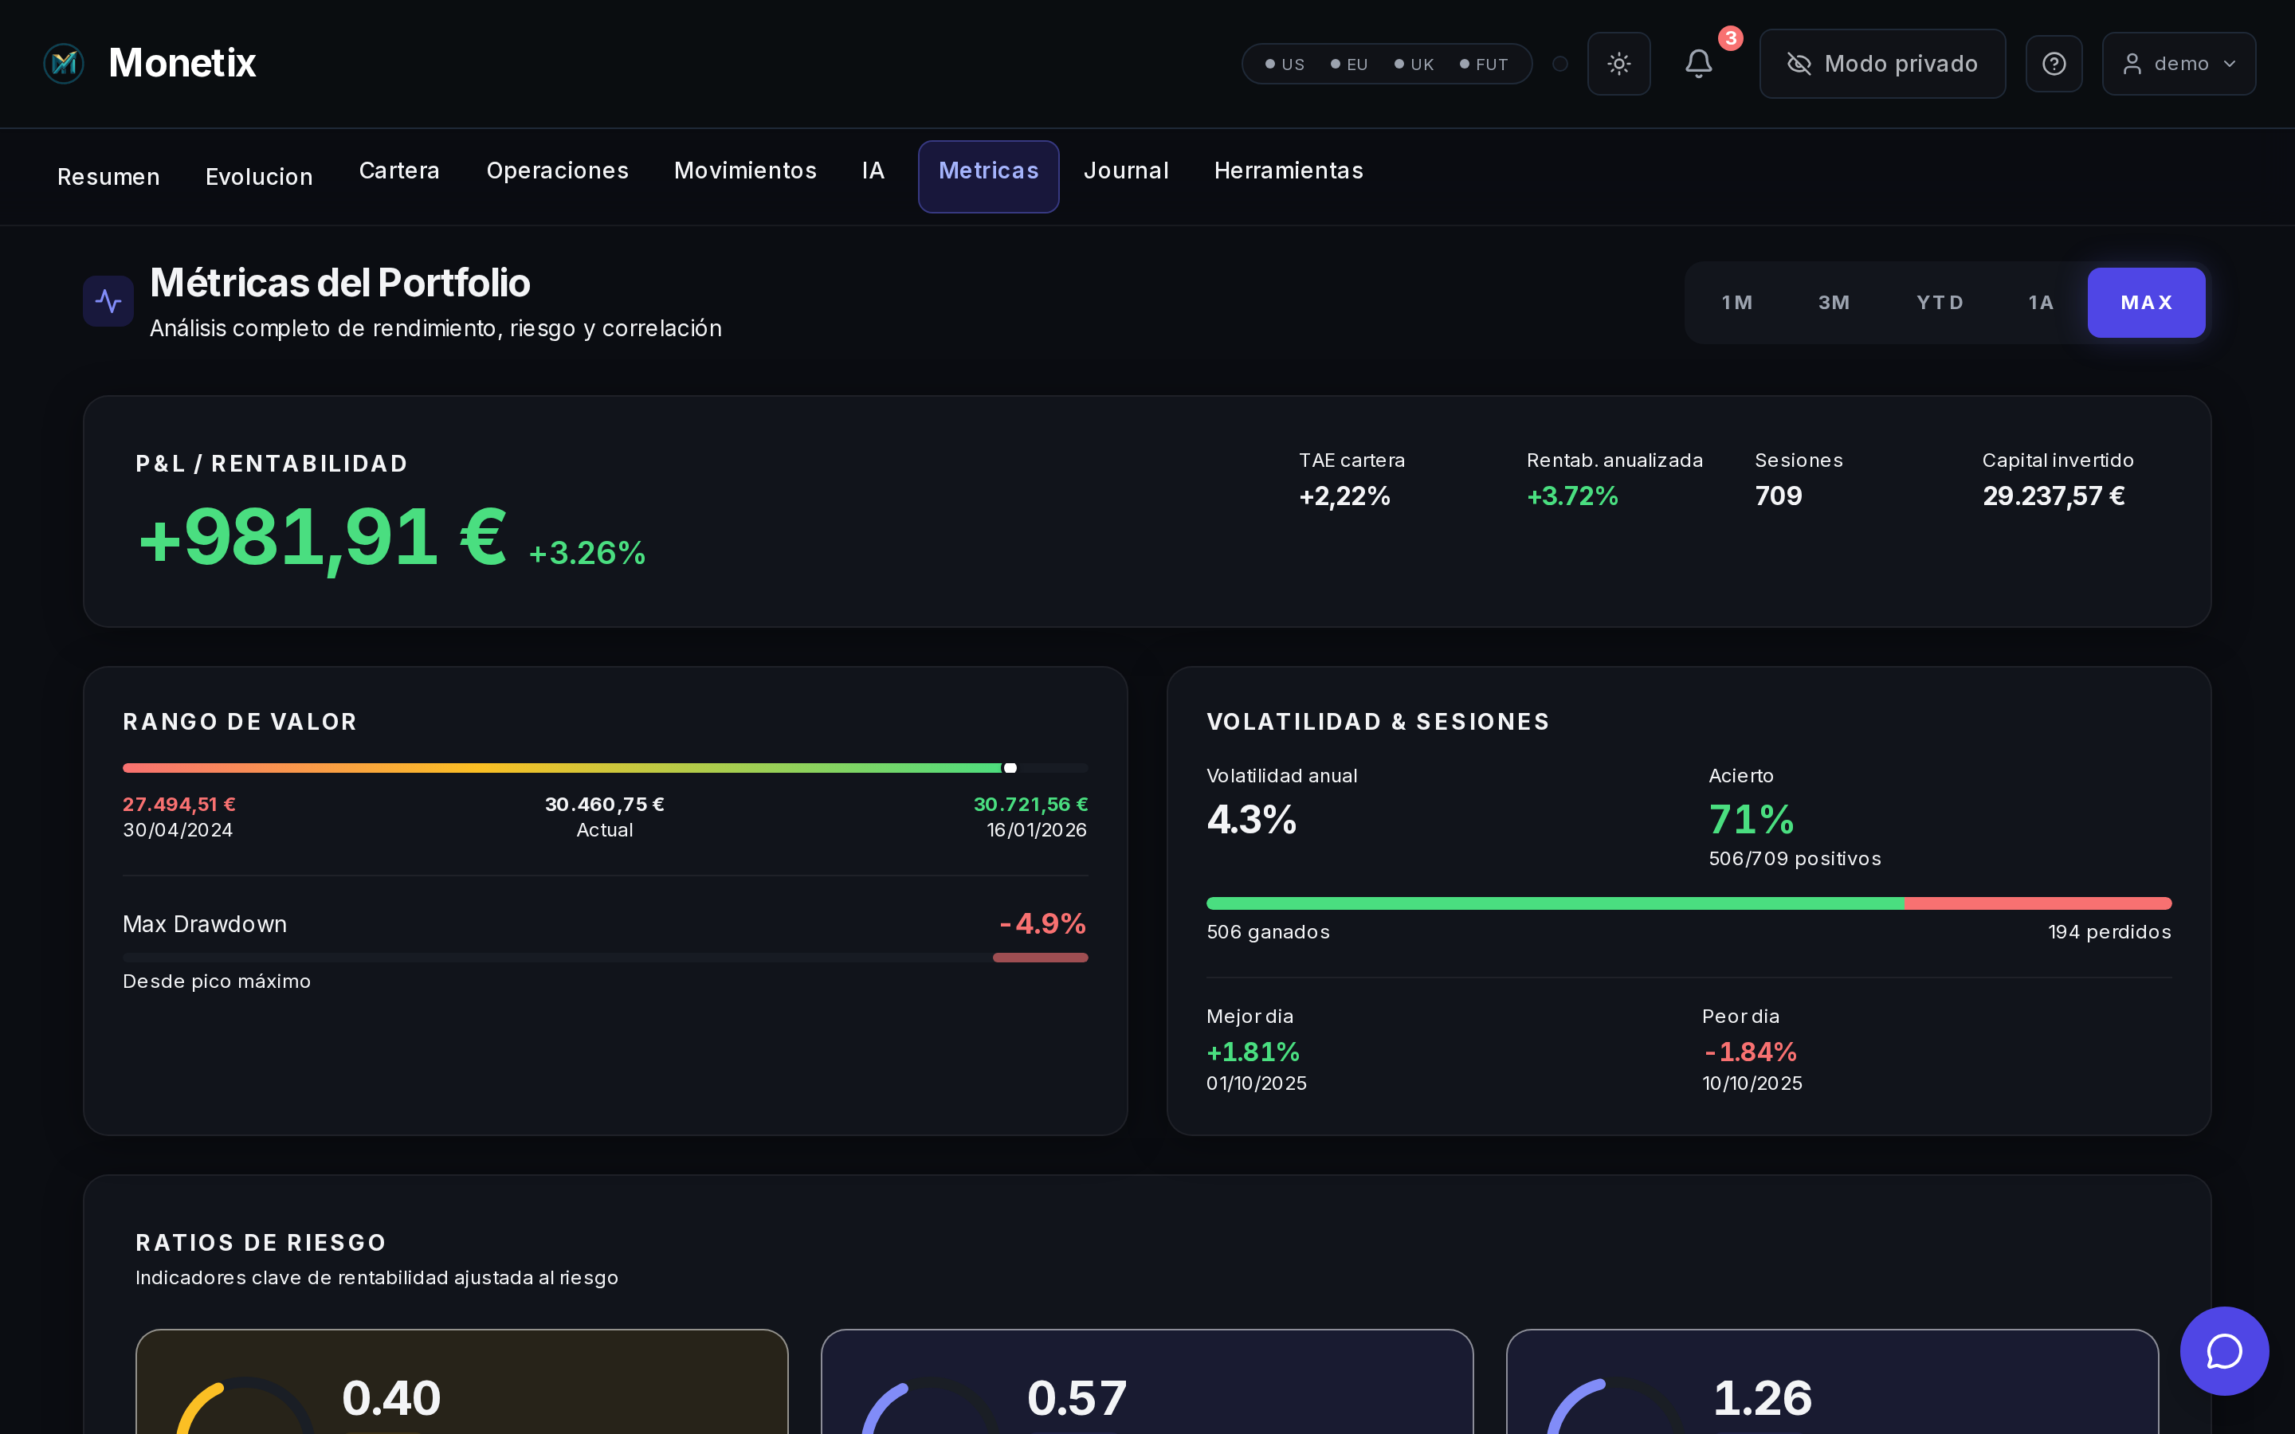
Task: Switch to the Cartera tab
Action: pyautogui.click(x=399, y=170)
